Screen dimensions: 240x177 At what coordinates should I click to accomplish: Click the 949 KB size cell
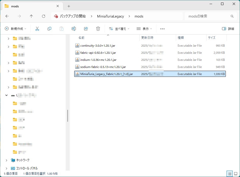(220, 67)
